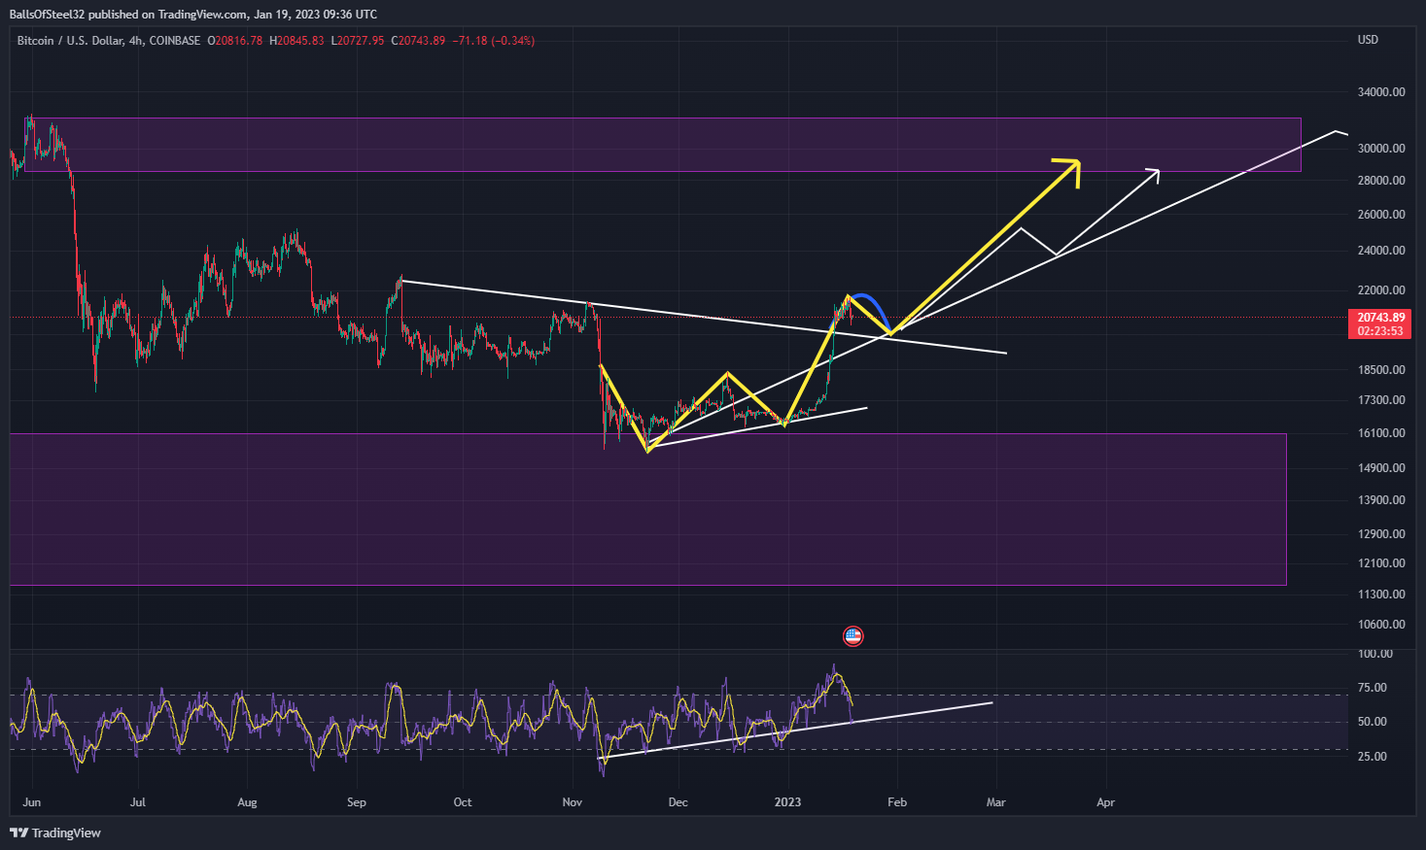Click the close value C20743.89

[418, 41]
